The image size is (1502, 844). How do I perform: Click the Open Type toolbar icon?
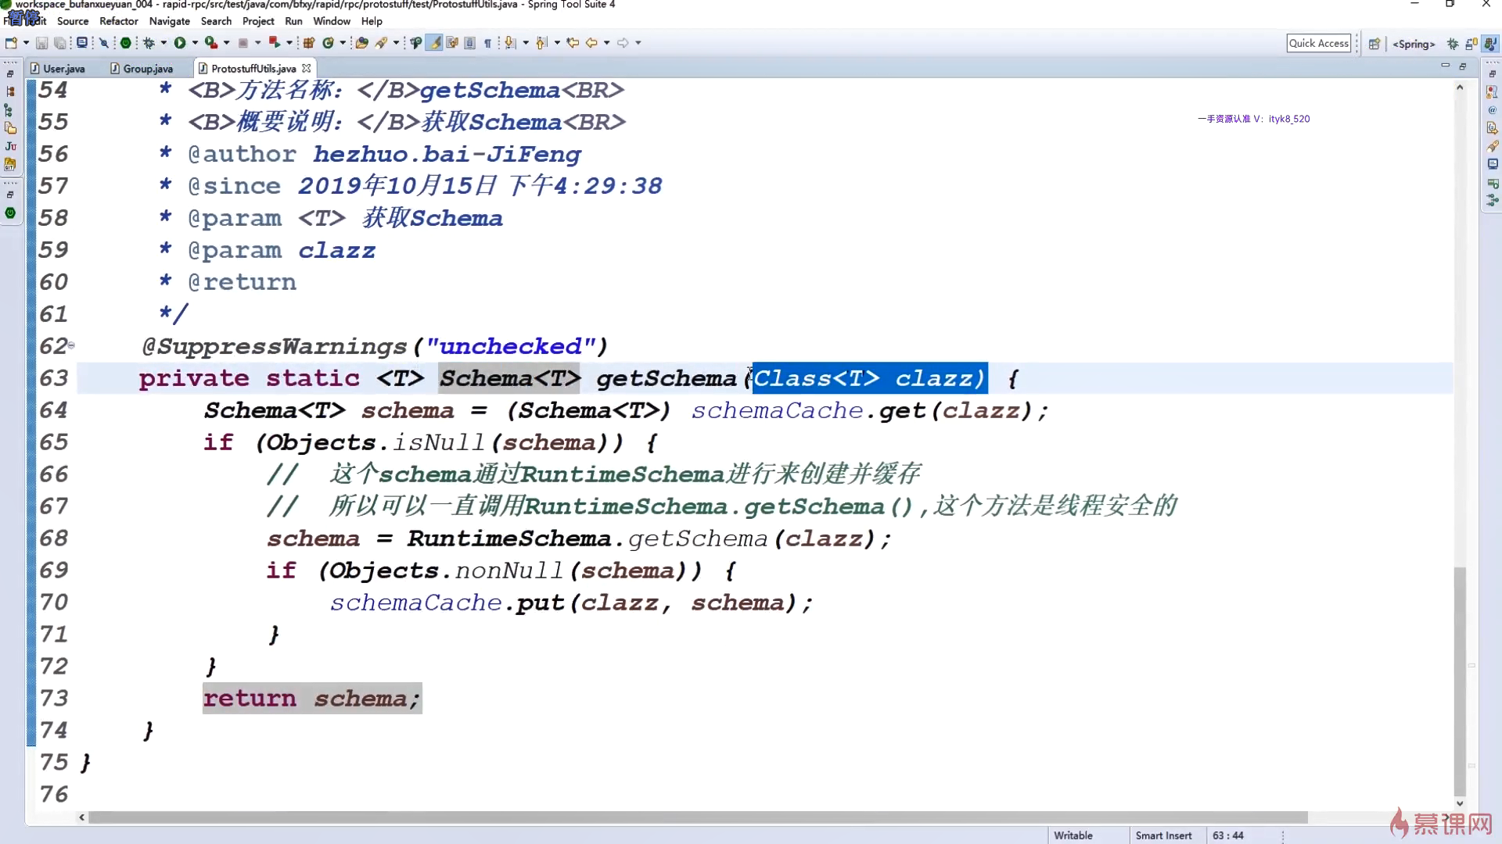(x=361, y=43)
